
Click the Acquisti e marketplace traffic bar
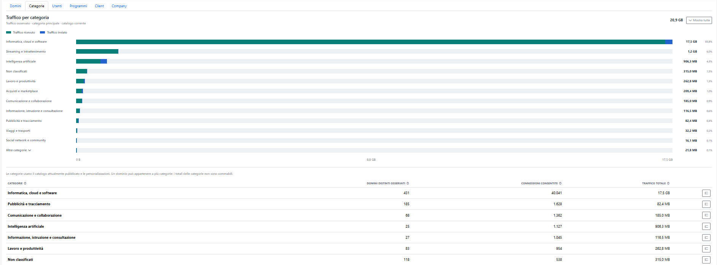click(x=80, y=91)
